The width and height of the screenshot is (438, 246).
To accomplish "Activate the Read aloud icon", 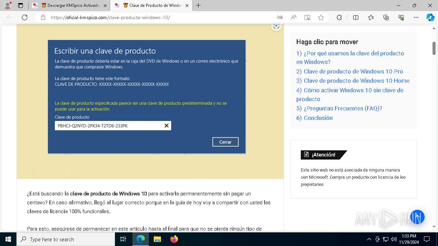I will pos(294,17).
